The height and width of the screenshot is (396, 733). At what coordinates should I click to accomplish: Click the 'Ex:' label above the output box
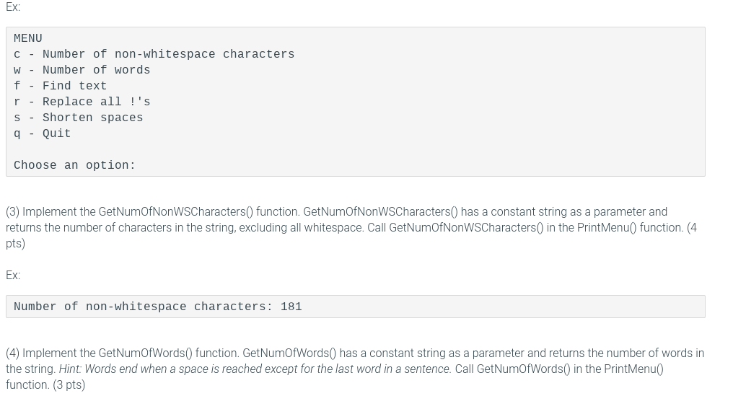click(13, 276)
